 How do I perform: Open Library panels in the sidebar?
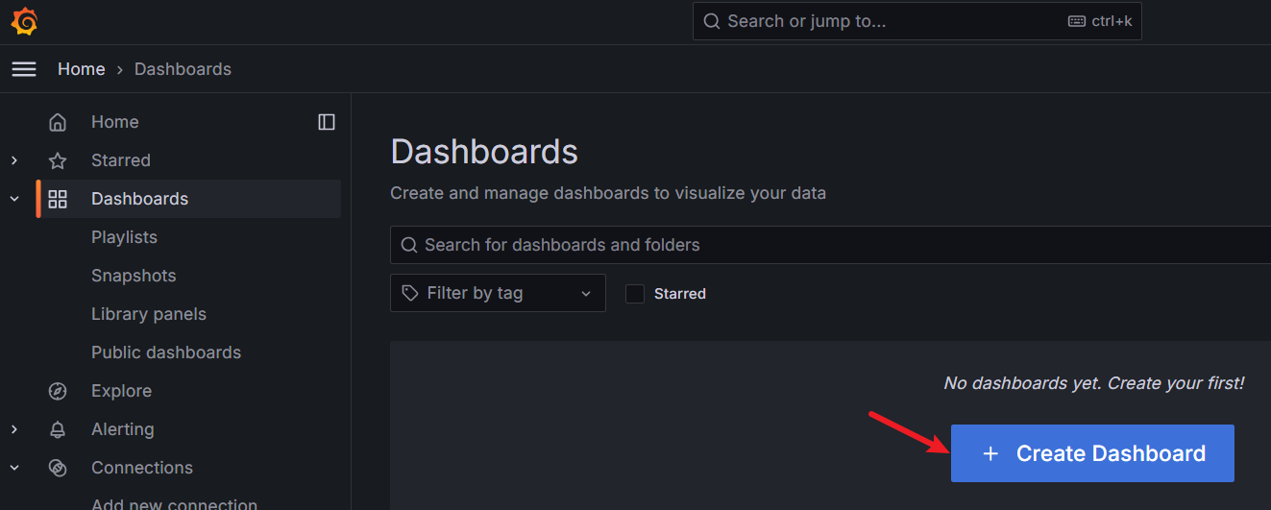(149, 314)
